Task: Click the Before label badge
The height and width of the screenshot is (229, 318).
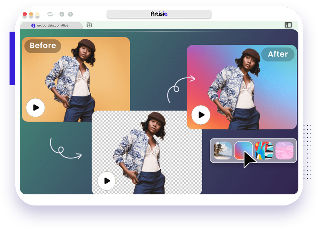Action: pos(43,46)
